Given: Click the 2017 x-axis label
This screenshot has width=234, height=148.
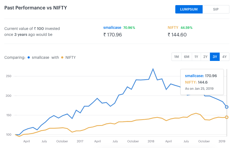Looking at the screenshot, I should click(80, 141).
